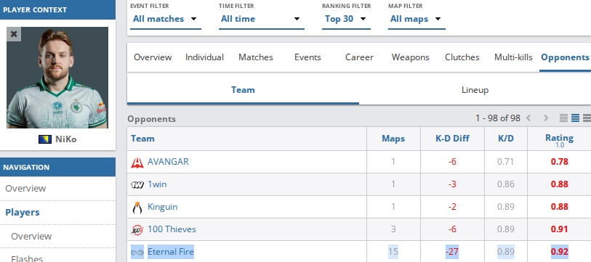This screenshot has width=591, height=262.
Task: Switch to compact table density view
Action: click(x=563, y=118)
